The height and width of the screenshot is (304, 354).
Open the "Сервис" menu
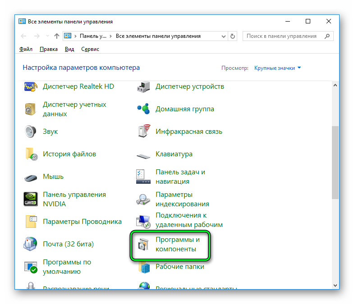[90, 49]
